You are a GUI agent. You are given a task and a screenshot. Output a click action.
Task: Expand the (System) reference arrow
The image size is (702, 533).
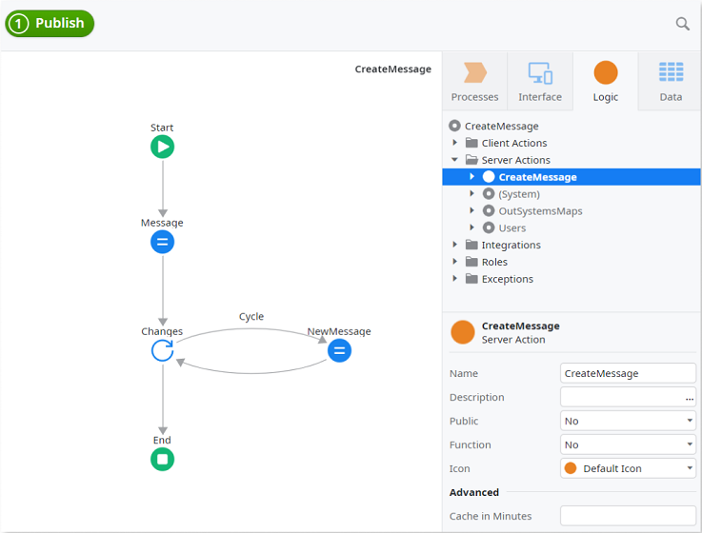pos(471,194)
